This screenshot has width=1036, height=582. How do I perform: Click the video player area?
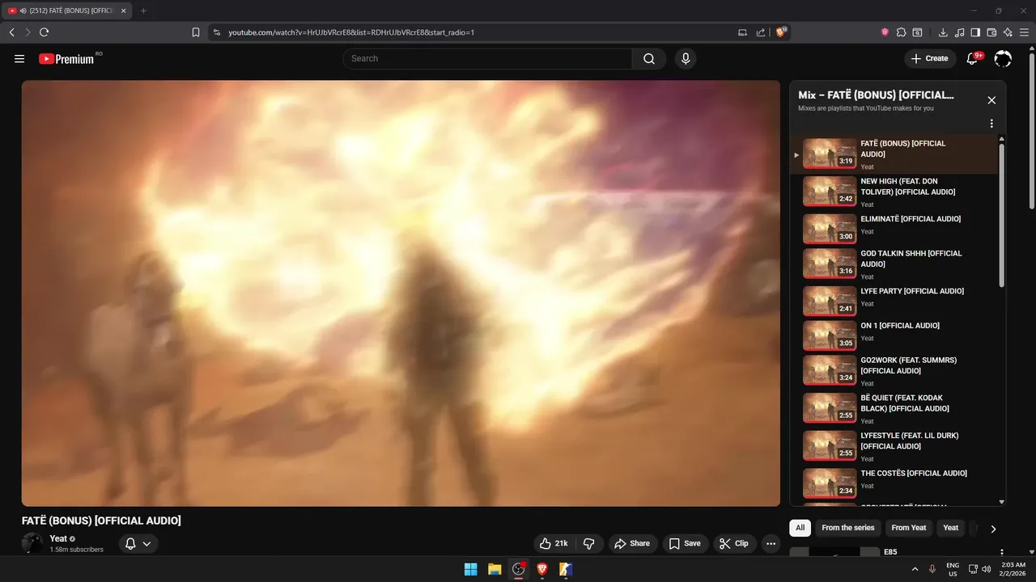pos(401,293)
